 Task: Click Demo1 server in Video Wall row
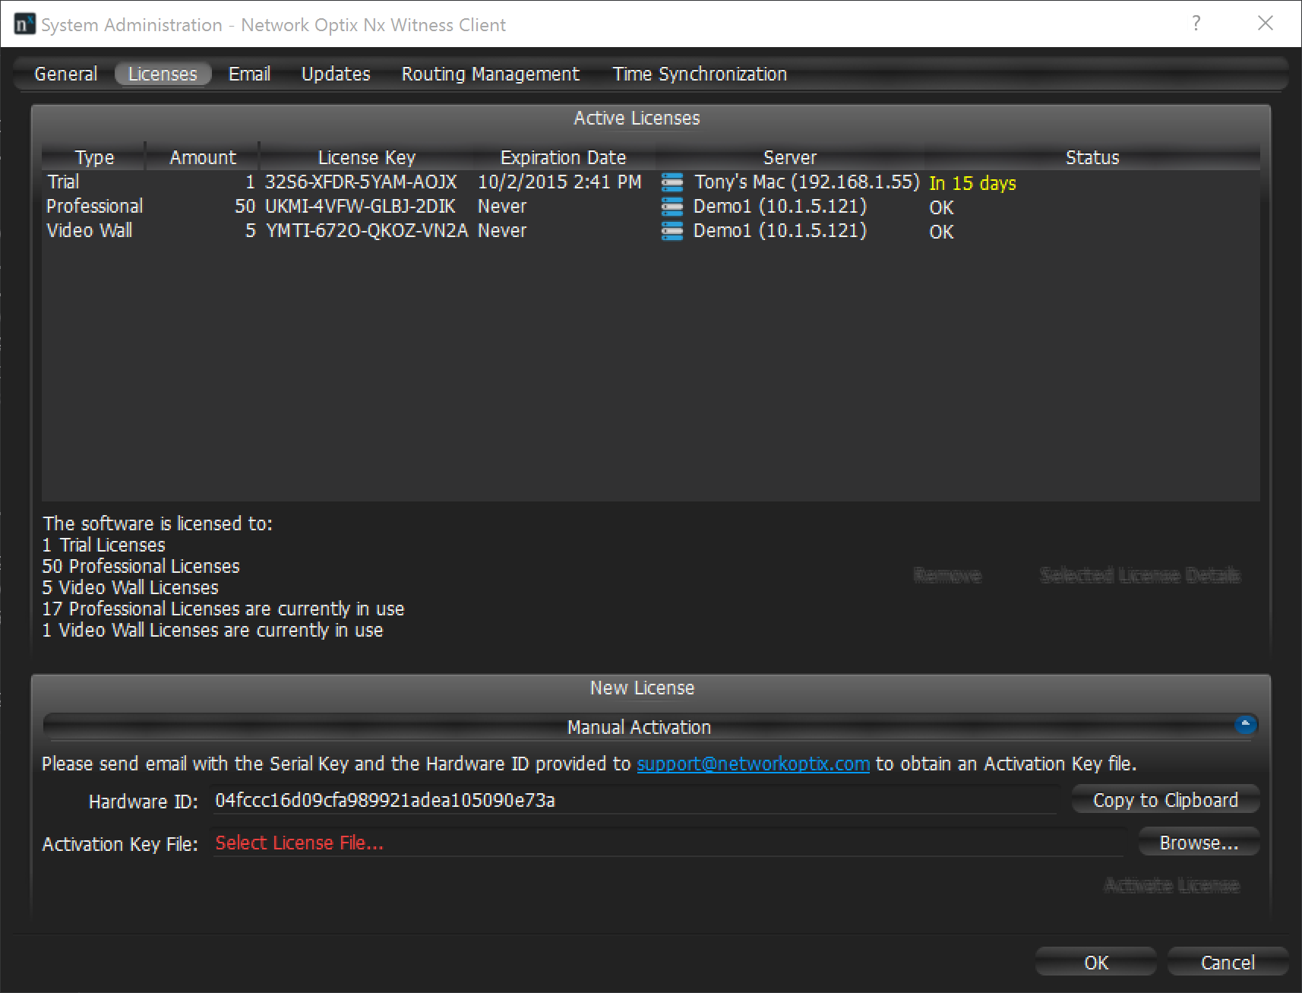[780, 231]
